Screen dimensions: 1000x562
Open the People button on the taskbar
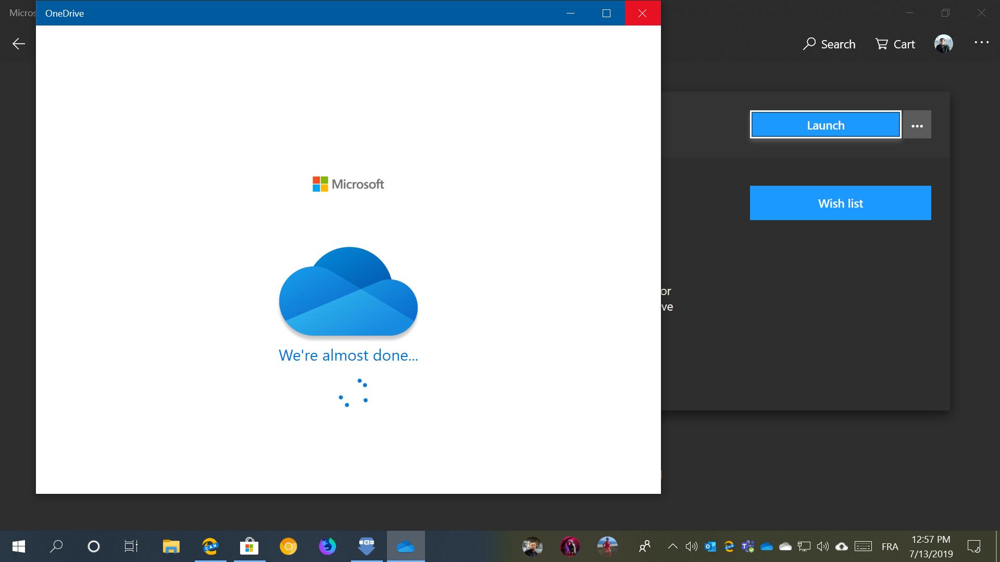(x=644, y=546)
